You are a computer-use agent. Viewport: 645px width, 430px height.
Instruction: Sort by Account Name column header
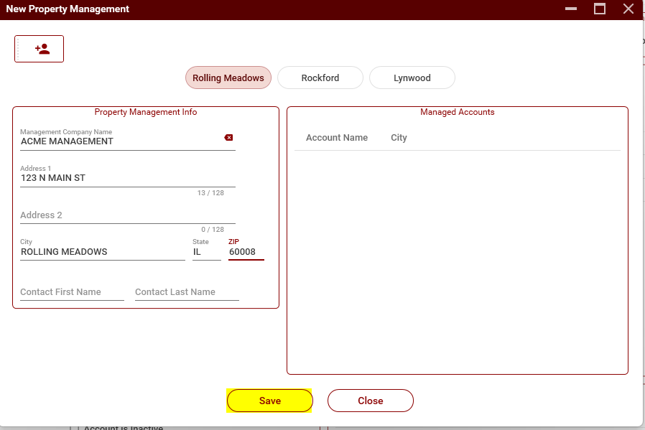[x=336, y=138]
